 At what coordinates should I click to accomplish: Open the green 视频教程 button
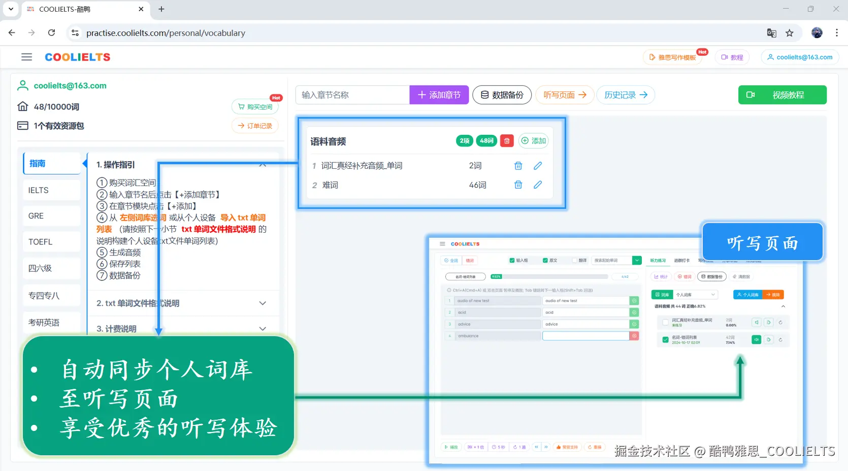pyautogui.click(x=782, y=95)
